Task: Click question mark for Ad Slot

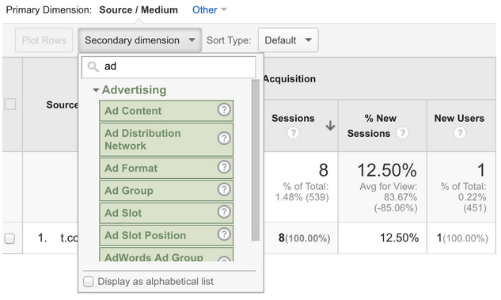Action: pos(224,212)
